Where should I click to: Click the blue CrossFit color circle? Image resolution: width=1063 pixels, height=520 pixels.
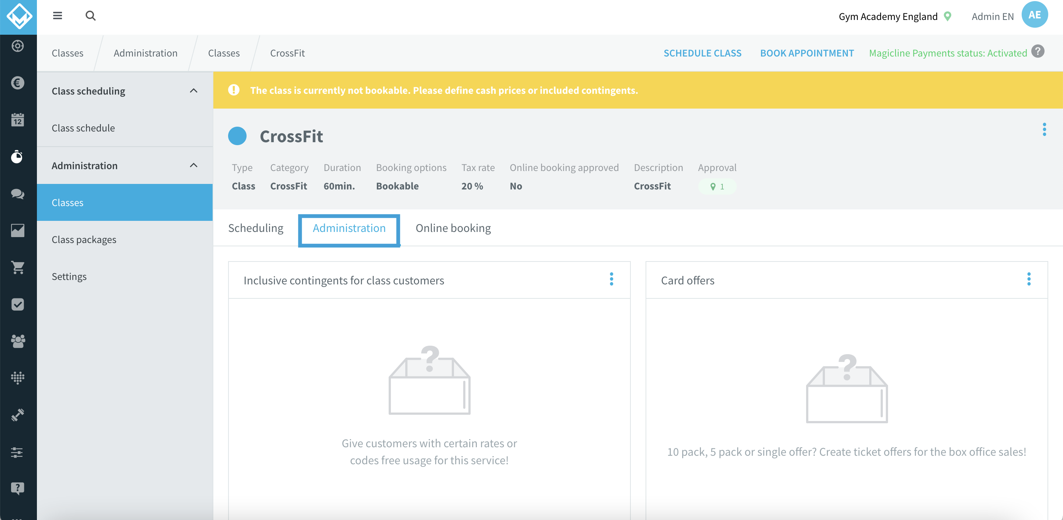click(x=237, y=136)
